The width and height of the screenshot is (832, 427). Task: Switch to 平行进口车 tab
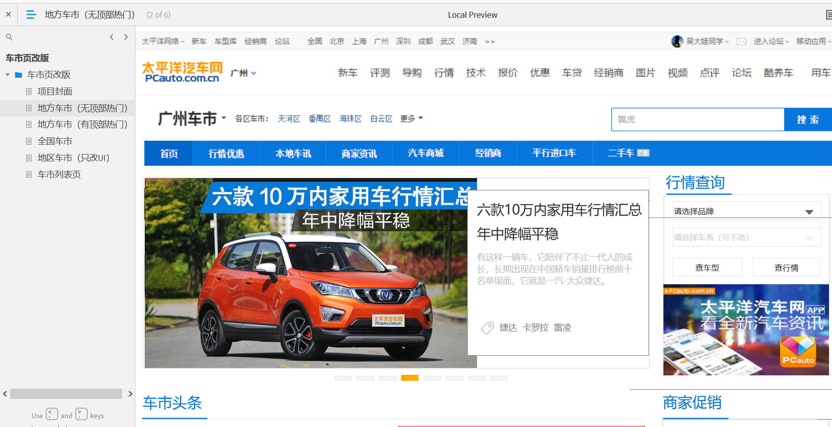(x=554, y=153)
